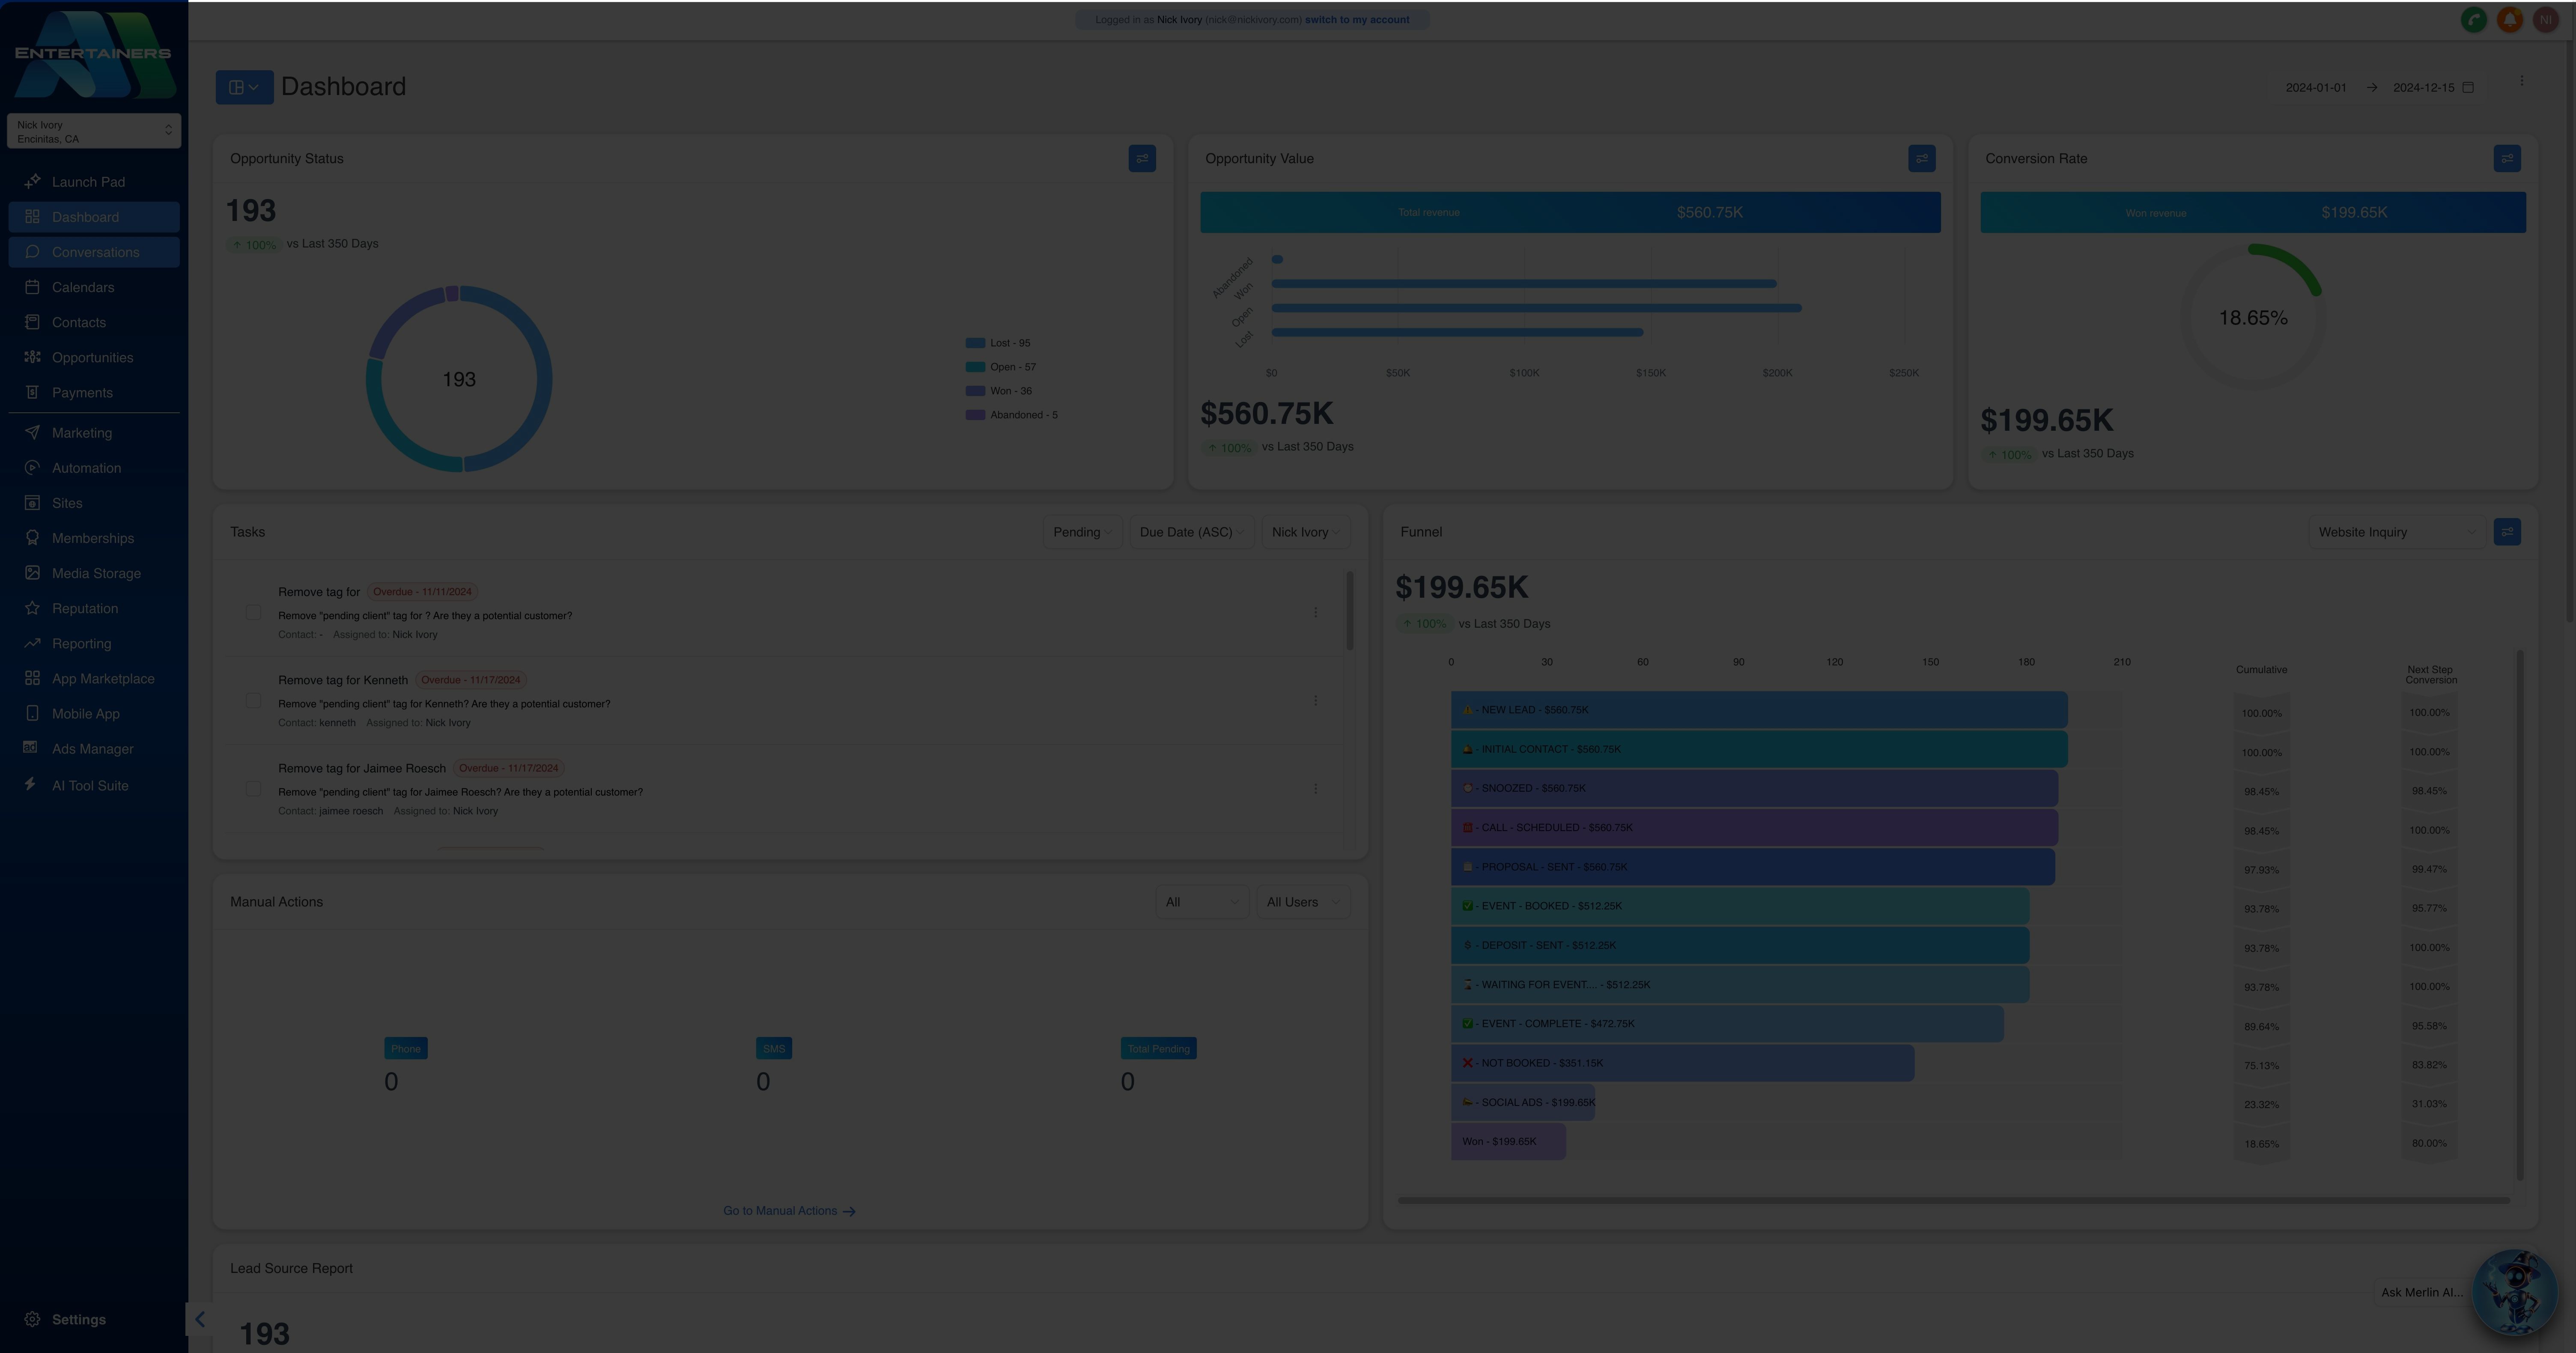Check the Remove tag for Jaimee Roesch checkbox
This screenshot has width=2576, height=1353.
tap(253, 788)
